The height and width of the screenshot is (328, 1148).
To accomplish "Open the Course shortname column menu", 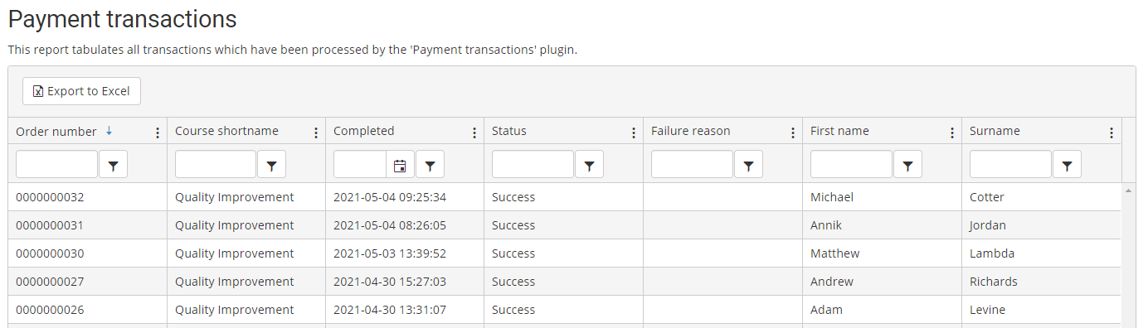I will click(x=315, y=133).
